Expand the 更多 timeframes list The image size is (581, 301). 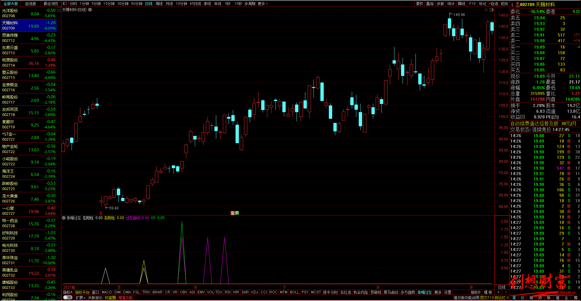coord(263,4)
